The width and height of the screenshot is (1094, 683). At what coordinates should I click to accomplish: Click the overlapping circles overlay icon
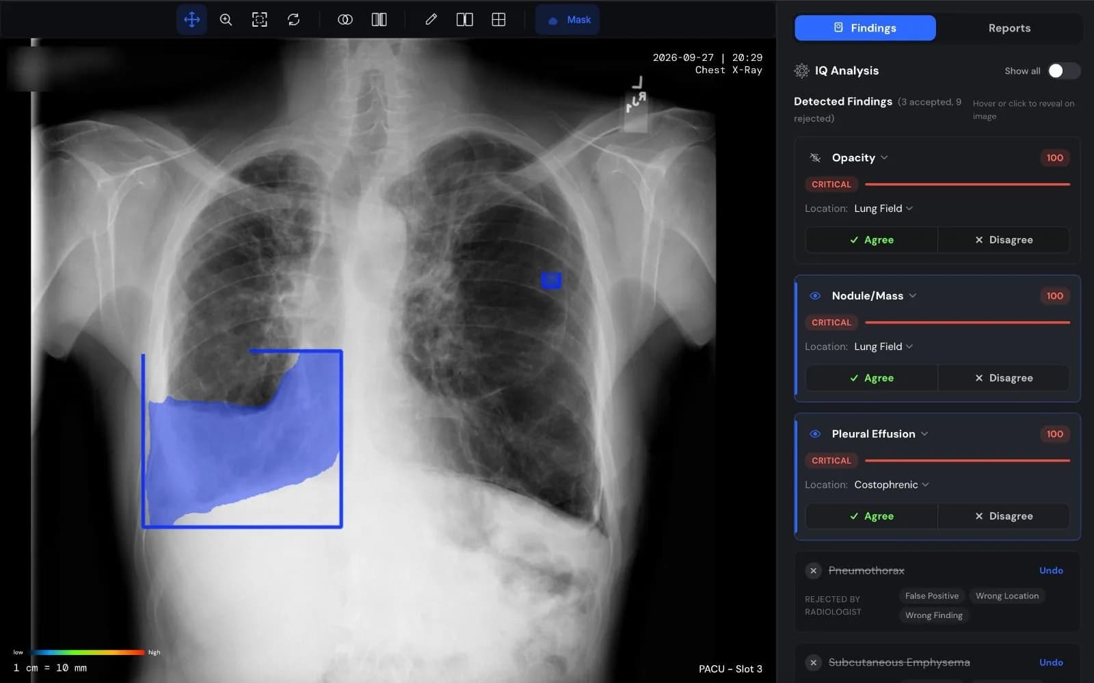345,20
